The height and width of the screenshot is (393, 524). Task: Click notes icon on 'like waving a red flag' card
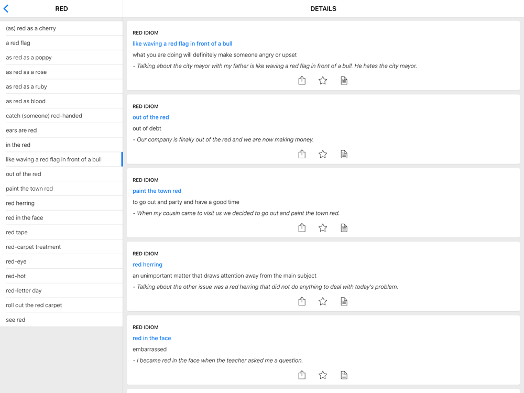click(344, 80)
